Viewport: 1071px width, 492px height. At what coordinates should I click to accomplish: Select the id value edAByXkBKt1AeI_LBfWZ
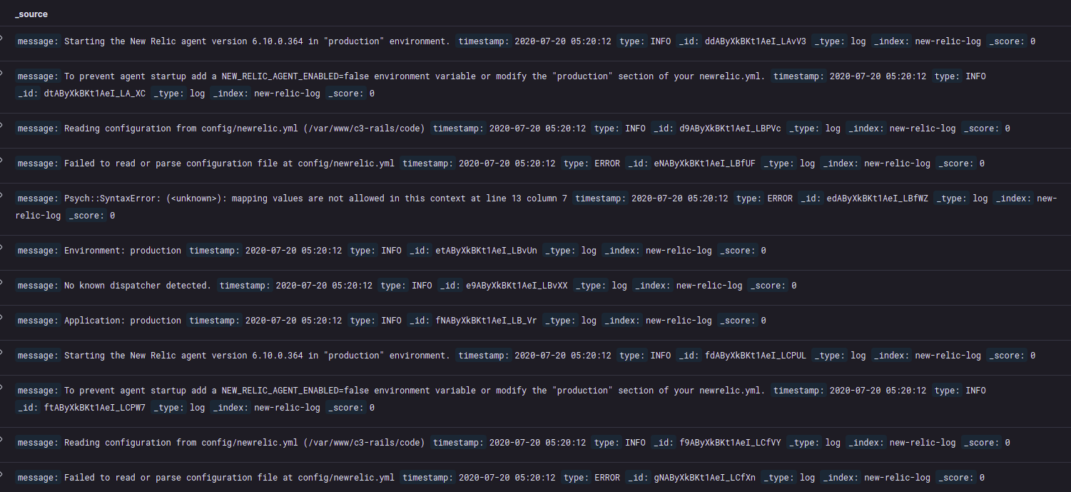point(877,199)
